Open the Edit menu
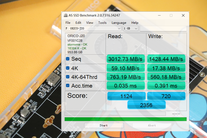Image resolution: width=207 pixels, height=138 pixels. coord(78,23)
